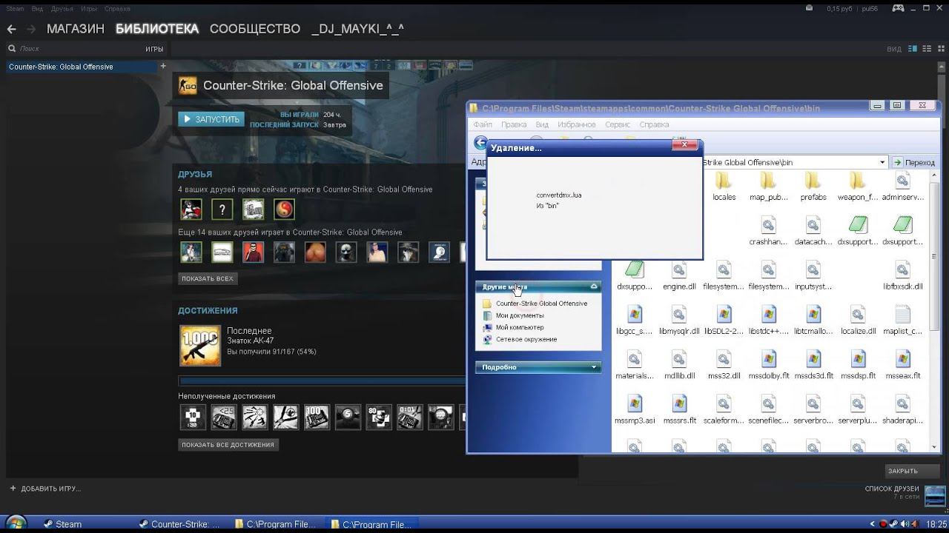Screen dimensions: 949x533
Task: Select the maplist_c... text file
Action: click(x=902, y=320)
